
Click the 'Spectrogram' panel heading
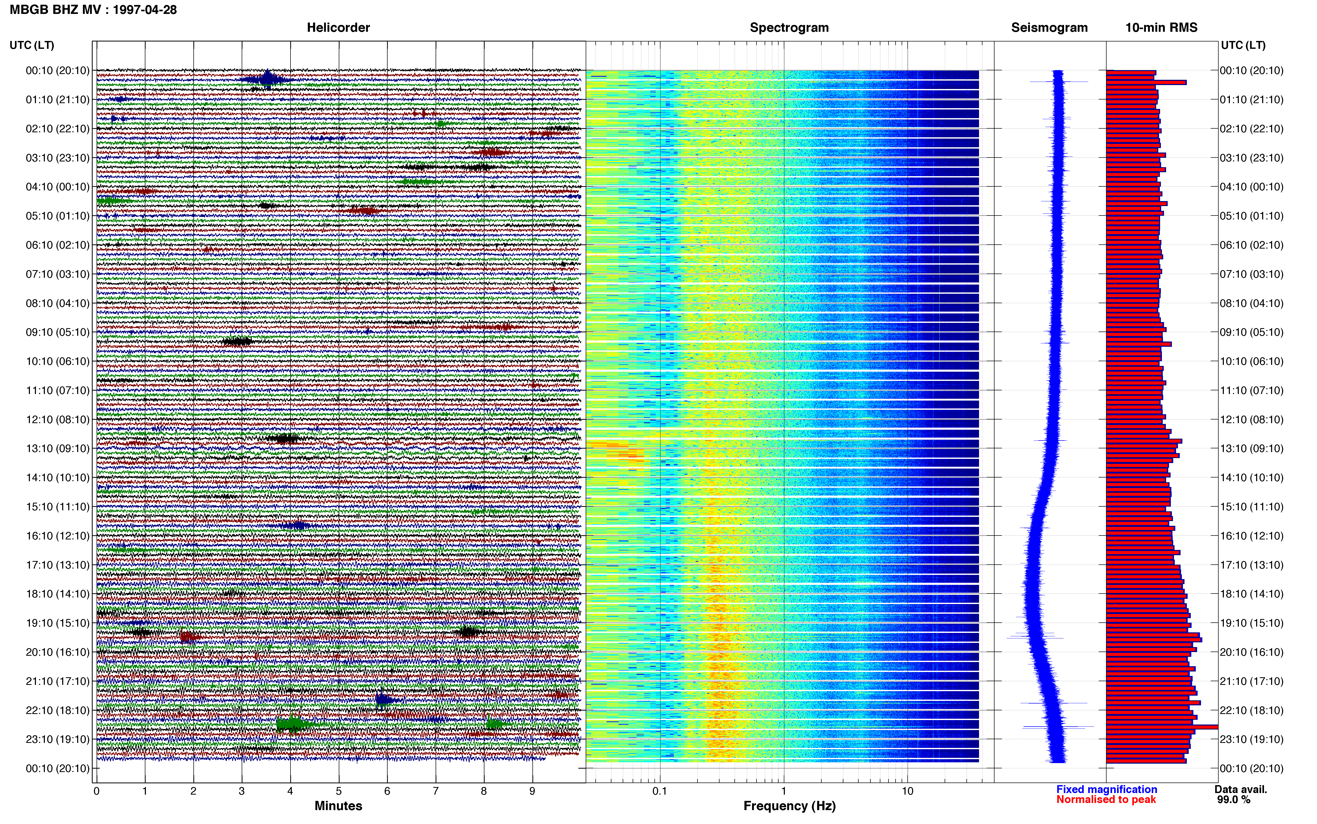pos(789,27)
